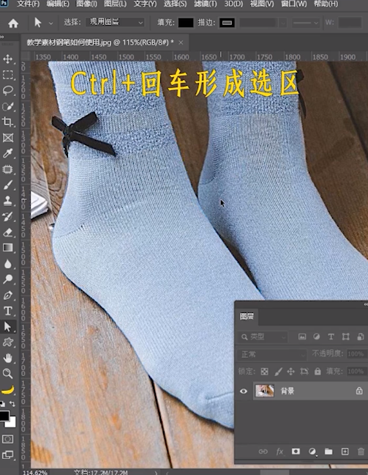
Task: Select the Crop tool
Action: click(x=8, y=122)
